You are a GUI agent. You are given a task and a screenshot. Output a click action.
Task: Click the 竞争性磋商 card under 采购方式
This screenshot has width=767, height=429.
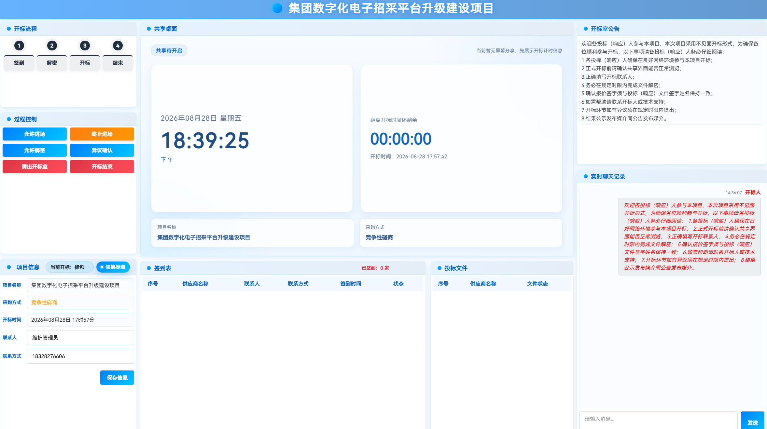point(461,233)
